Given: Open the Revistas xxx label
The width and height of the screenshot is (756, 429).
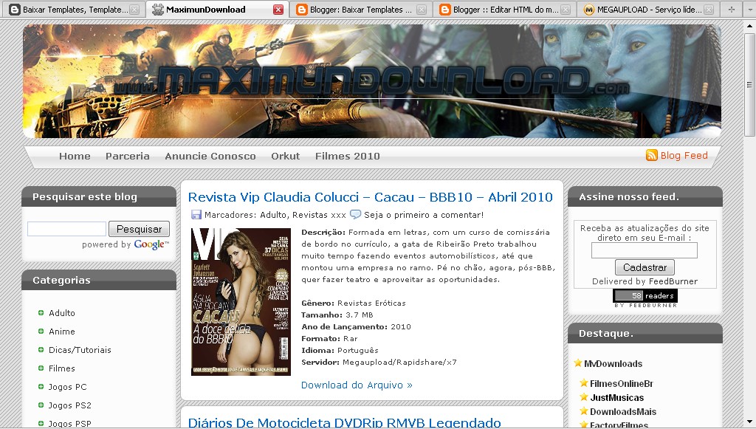Looking at the screenshot, I should click(x=319, y=215).
